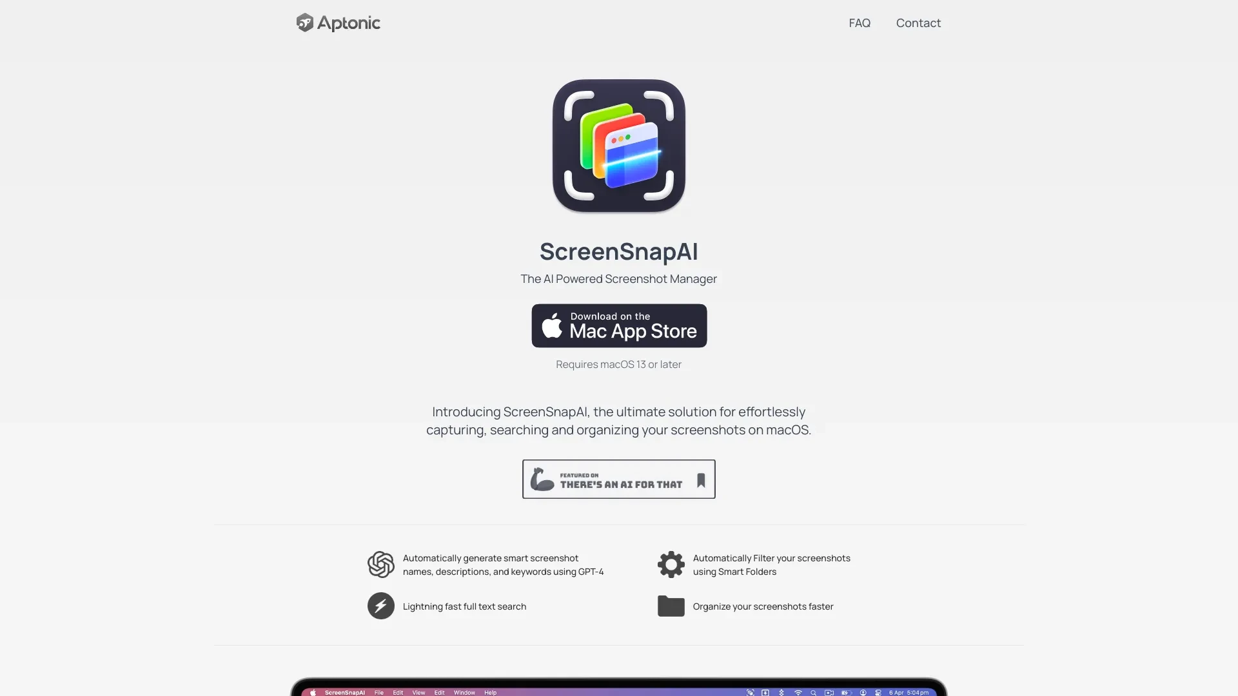Click Download on the Mac App Store button

click(x=619, y=325)
